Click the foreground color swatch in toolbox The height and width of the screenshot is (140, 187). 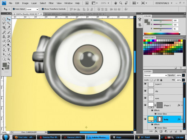[5, 65]
